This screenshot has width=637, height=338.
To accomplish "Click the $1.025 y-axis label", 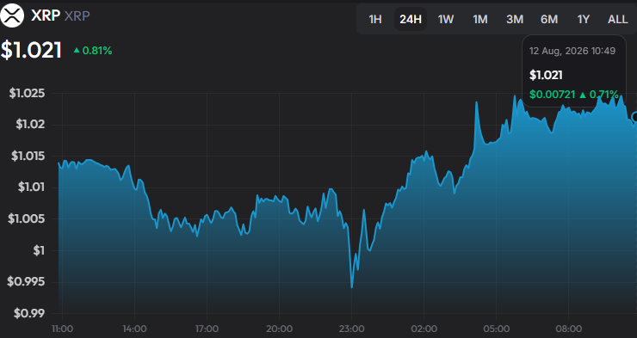I will point(28,94).
